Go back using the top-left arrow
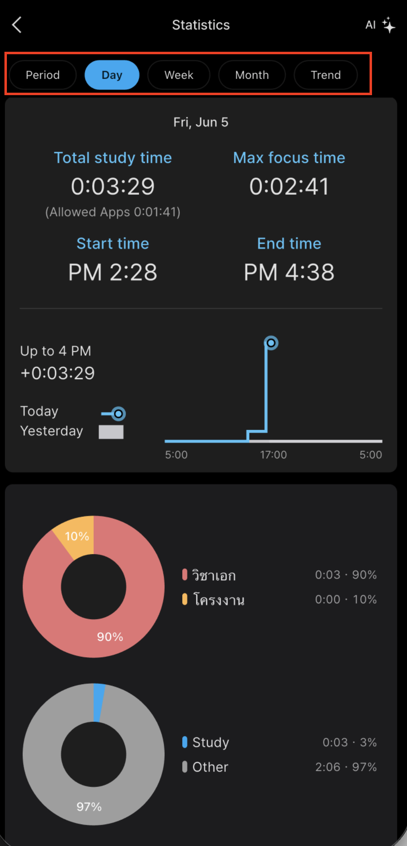The width and height of the screenshot is (407, 846). (17, 25)
